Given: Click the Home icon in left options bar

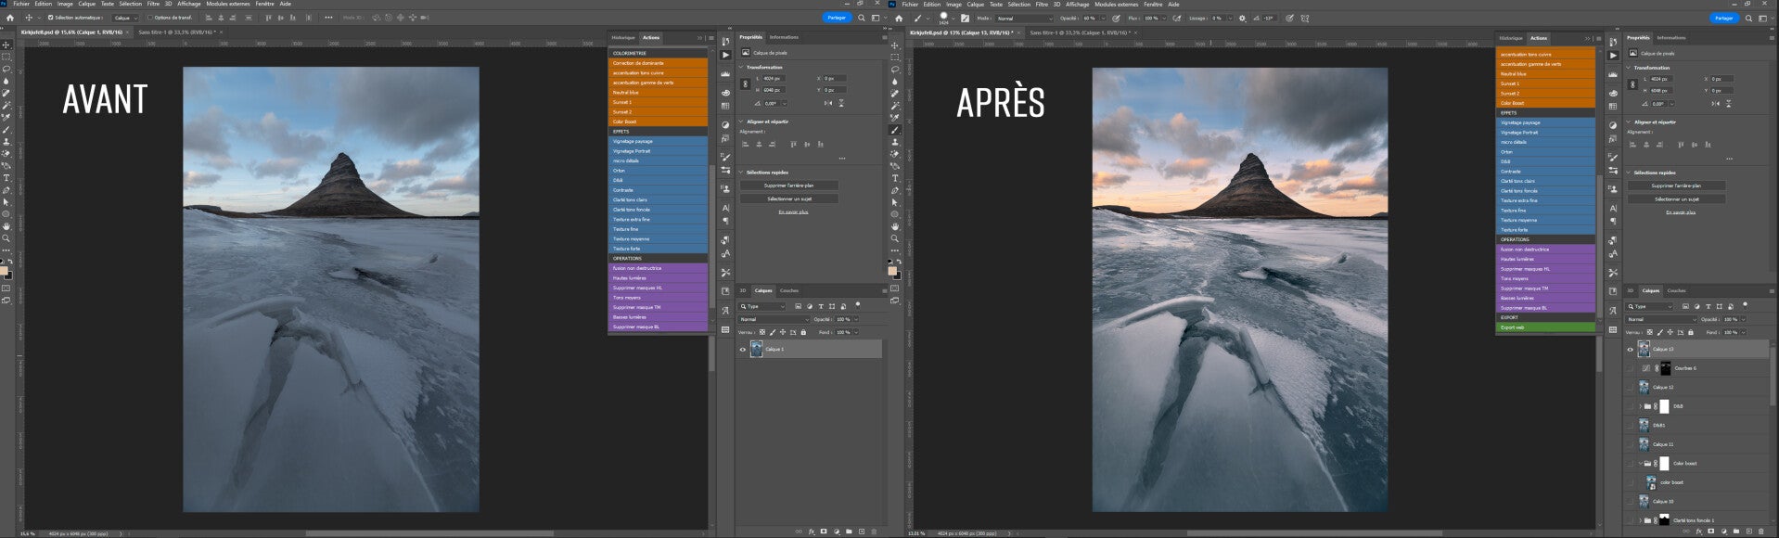Looking at the screenshot, I should [10, 18].
